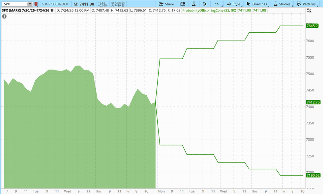The height and width of the screenshot is (194, 323).
Task: Click the L: 7396.61 low value
Action: [x=138, y=10]
